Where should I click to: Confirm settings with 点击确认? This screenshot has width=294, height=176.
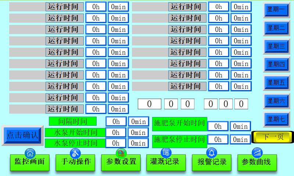tap(22, 135)
